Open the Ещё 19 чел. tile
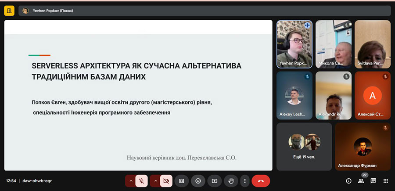This screenshot has width=395, height=191. (x=304, y=147)
